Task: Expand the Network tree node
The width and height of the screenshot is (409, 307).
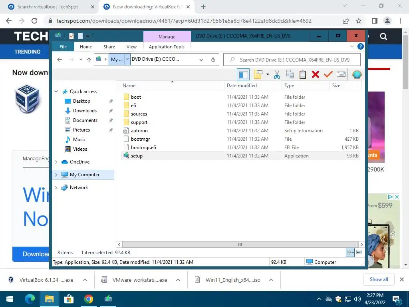Action: click(56, 187)
